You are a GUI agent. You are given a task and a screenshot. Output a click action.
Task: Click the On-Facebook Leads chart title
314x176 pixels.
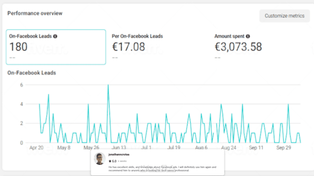click(32, 73)
